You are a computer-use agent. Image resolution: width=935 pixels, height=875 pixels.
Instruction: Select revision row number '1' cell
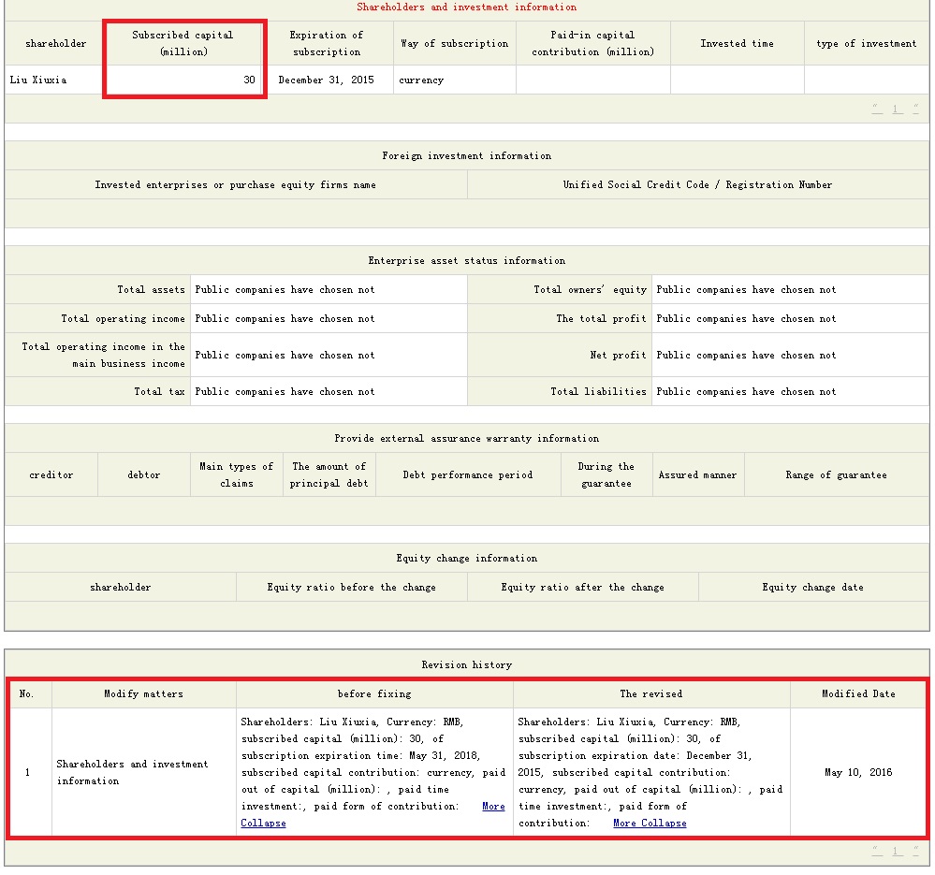[27, 772]
